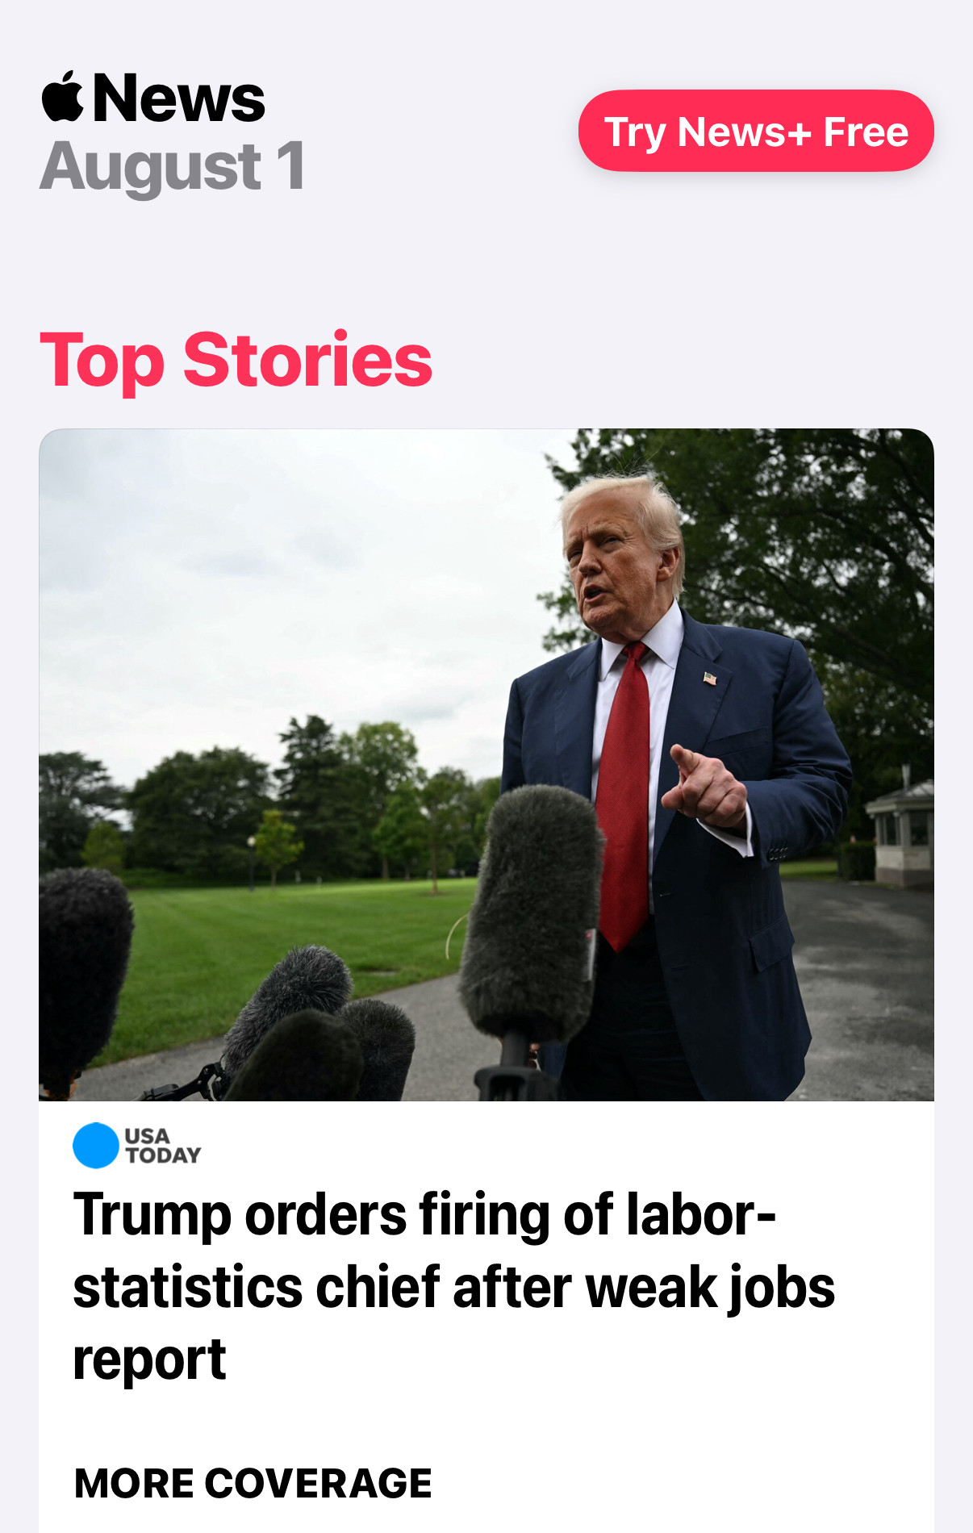Tap the Apple logo icon
The height and width of the screenshot is (1533, 973).
[x=63, y=97]
